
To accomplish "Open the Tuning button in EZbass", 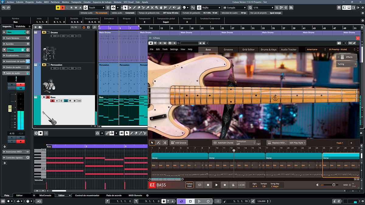I will [x=347, y=64].
